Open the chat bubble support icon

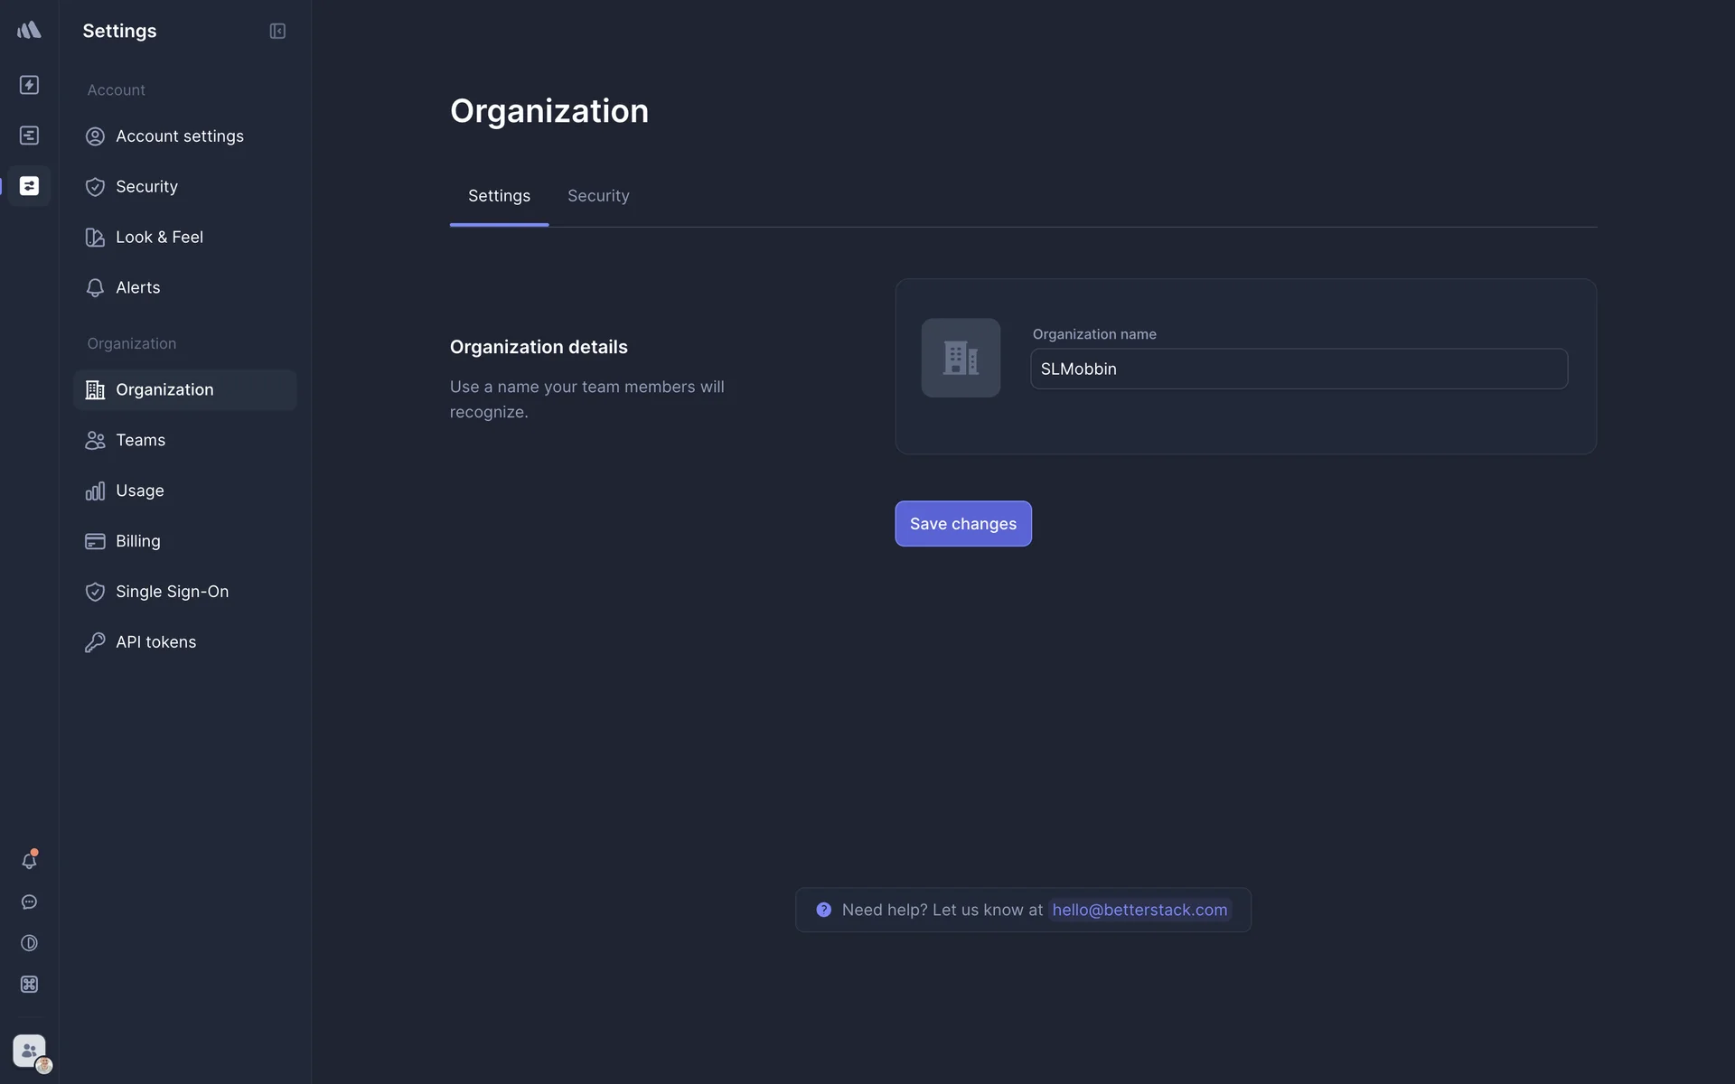click(x=29, y=902)
